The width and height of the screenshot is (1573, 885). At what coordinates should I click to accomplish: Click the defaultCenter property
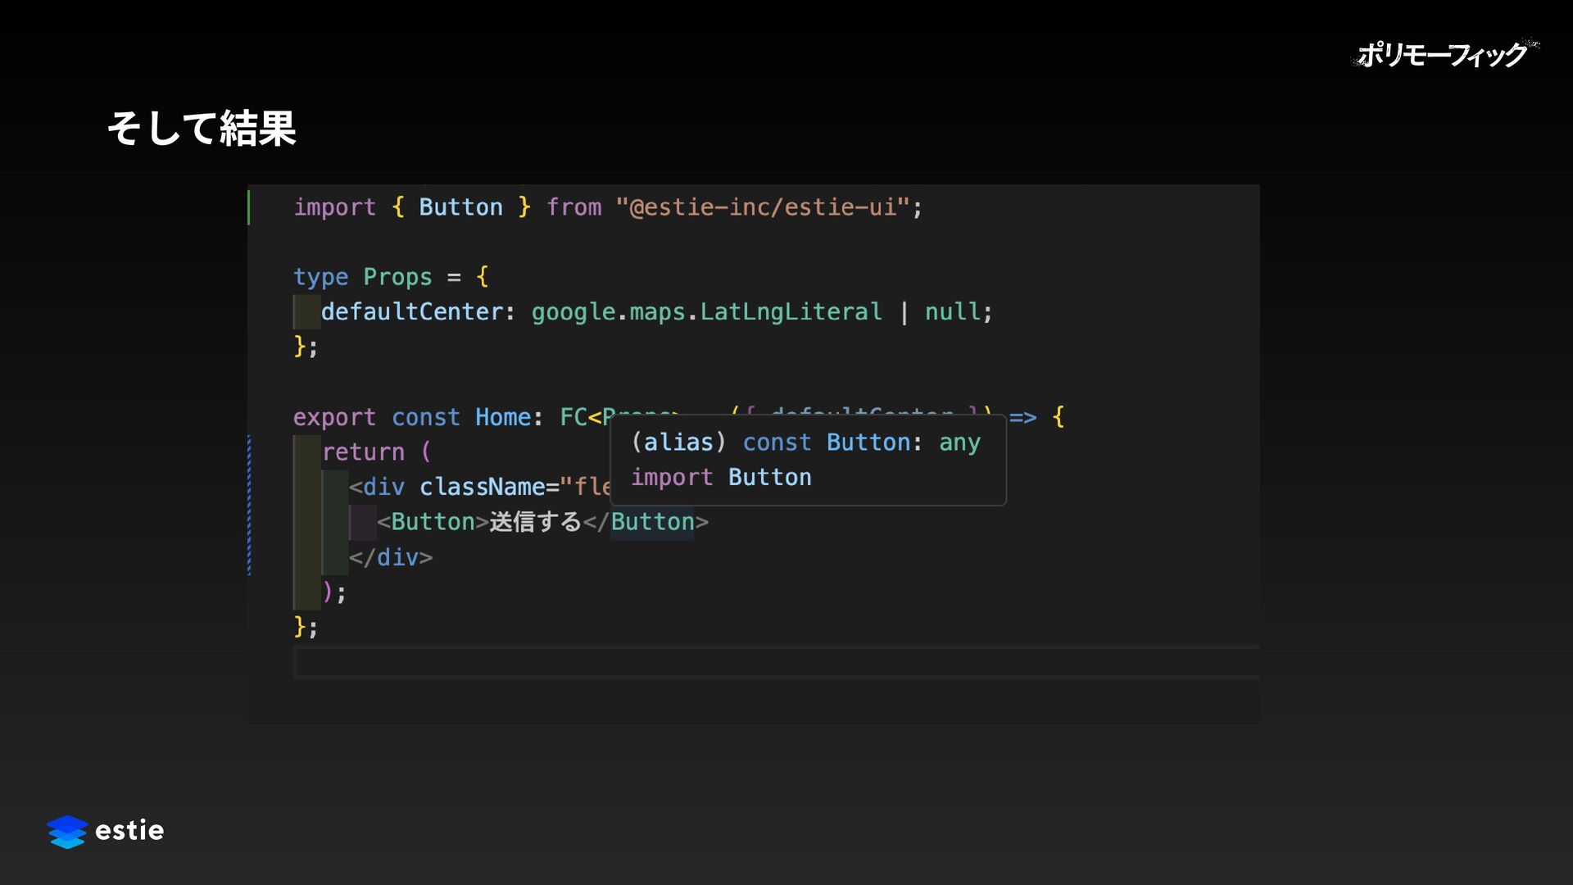411,312
